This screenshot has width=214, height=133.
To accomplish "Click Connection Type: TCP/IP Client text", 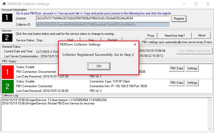I will pyautogui.click(x=110, y=81).
